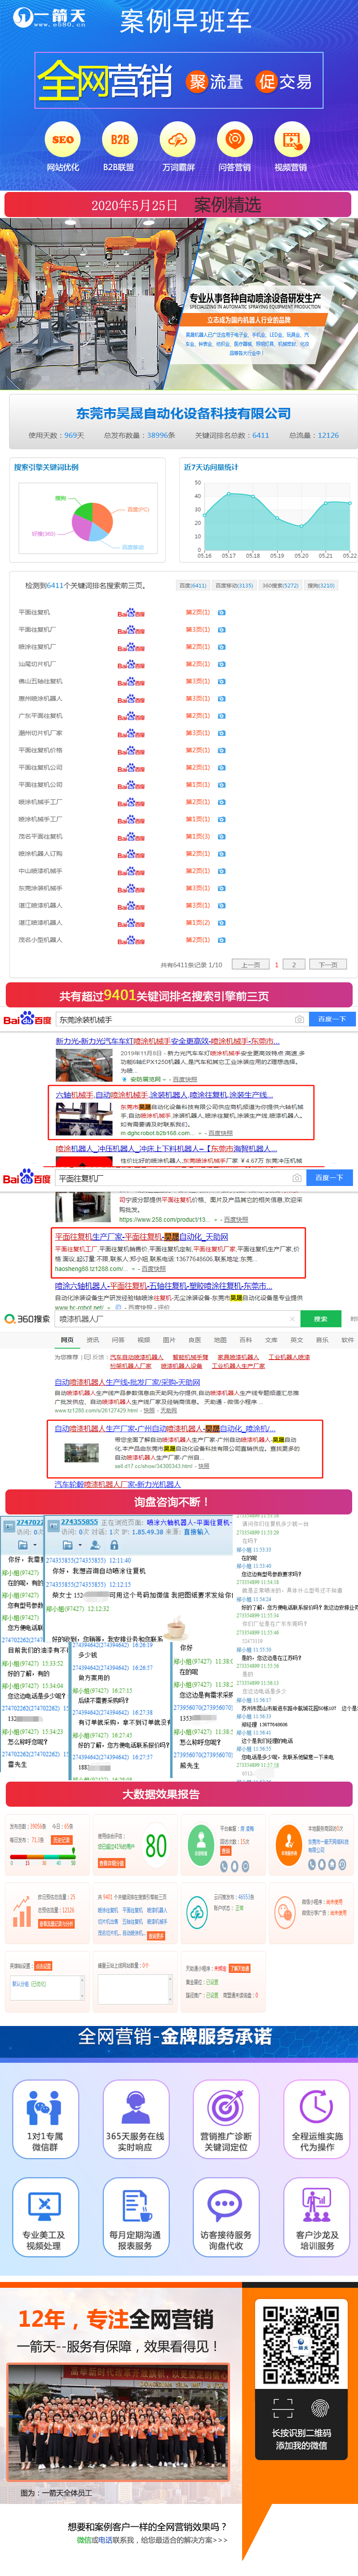This screenshot has width=358, height=2576.
Task: Click camera icon in 平面往复机厂 search box
Action: (x=298, y=1178)
